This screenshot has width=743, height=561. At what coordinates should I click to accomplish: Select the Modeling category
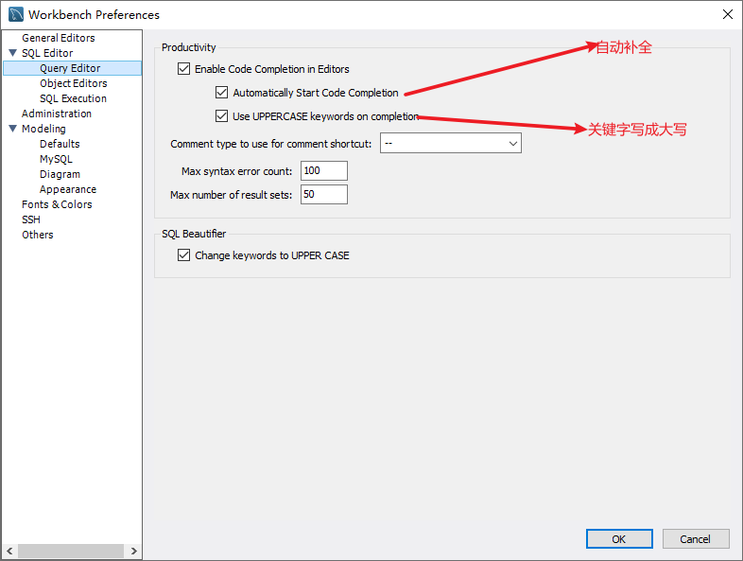click(43, 129)
